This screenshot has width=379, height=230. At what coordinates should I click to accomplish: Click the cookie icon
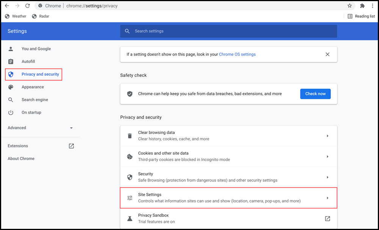click(x=130, y=157)
